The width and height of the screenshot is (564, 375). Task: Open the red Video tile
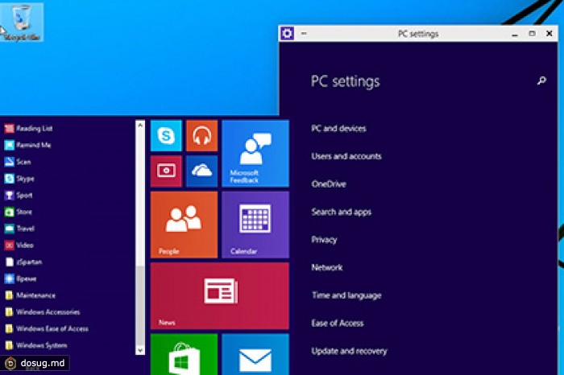point(166,171)
